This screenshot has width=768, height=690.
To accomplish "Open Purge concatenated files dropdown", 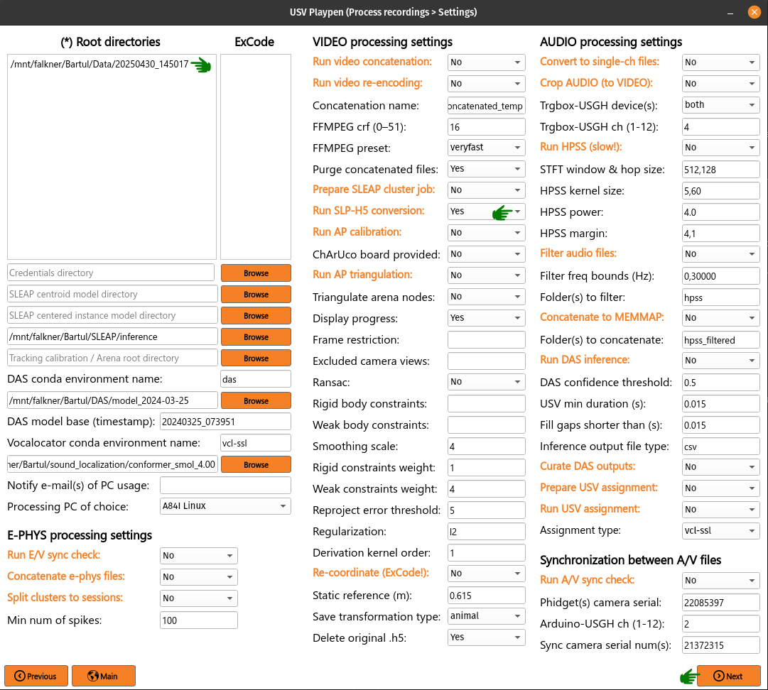I will (x=486, y=169).
